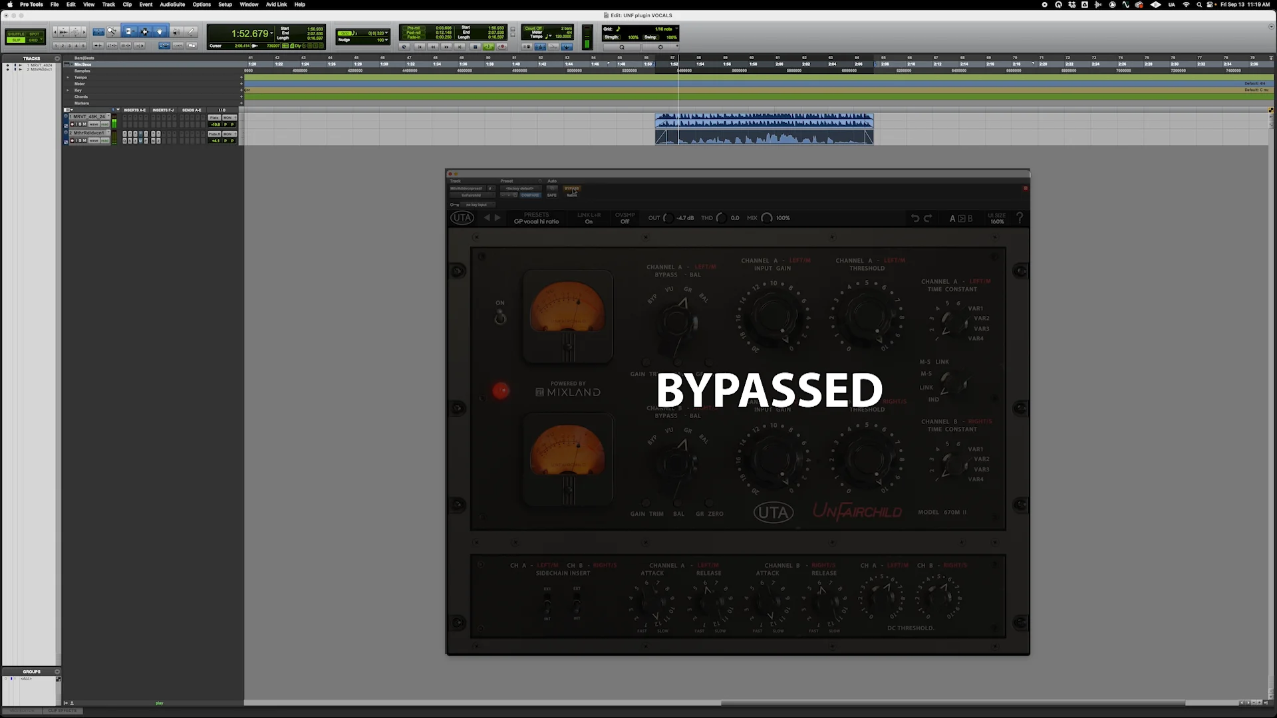Viewport: 1277px width, 718px height.
Task: Select the Pencil tool
Action: coord(192,31)
